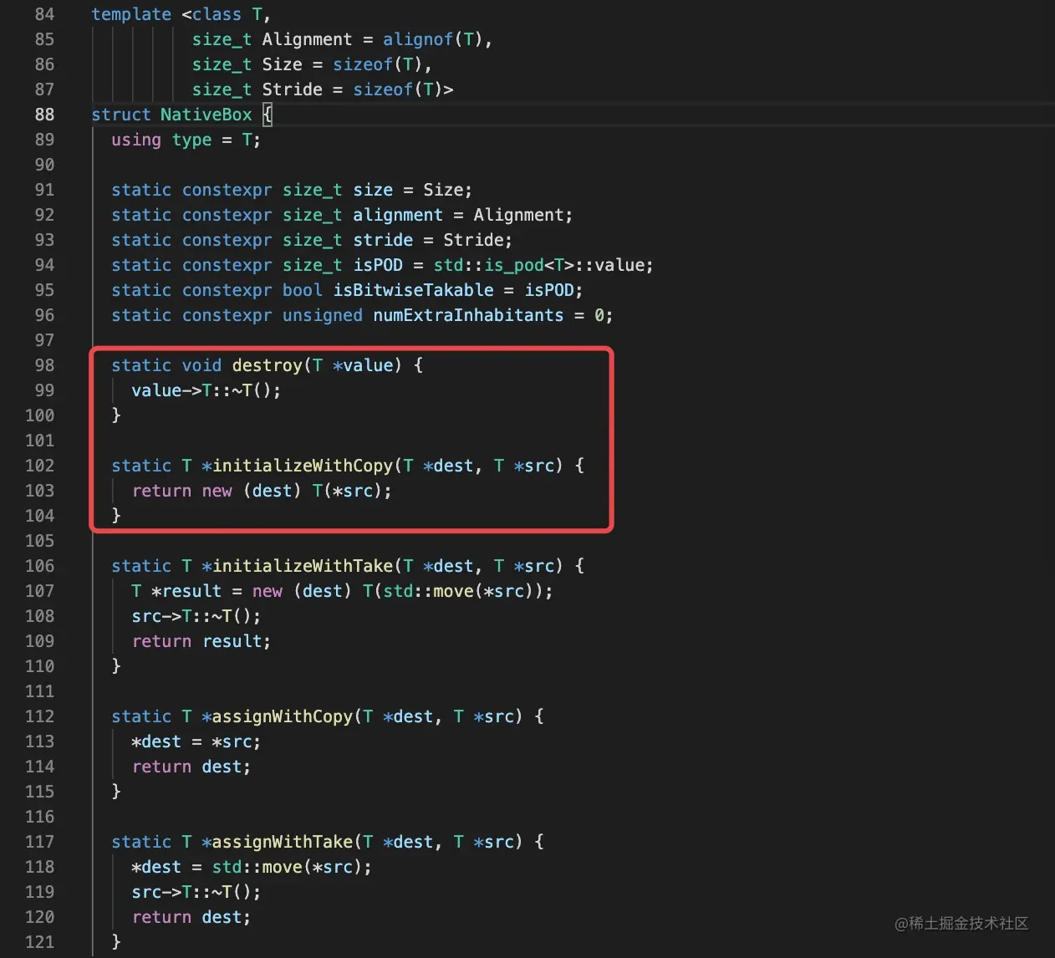Click line number 88 in the gutter
This screenshot has height=958, width=1055.
(x=44, y=115)
